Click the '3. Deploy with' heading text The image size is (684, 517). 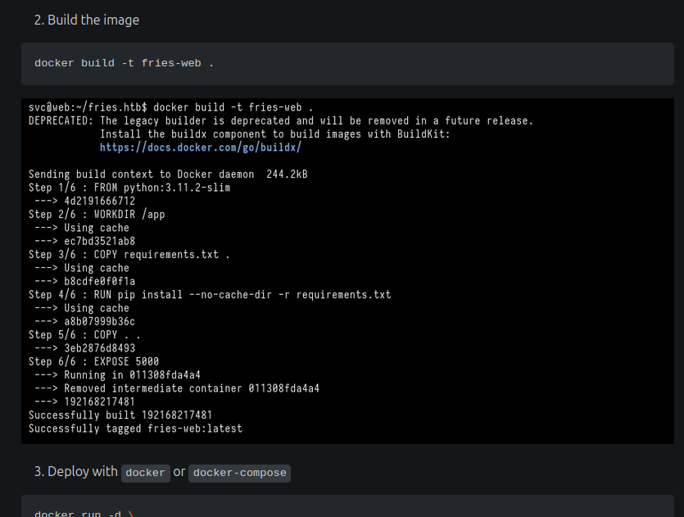click(x=76, y=472)
